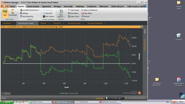Screen dimensions: 185x104
Task: Switch to the Active Session tab
Action: (33, 7)
